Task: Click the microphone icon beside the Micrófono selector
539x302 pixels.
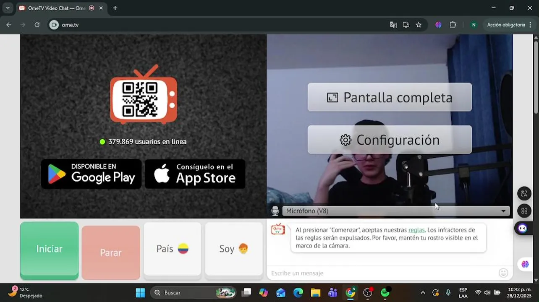Action: tap(275, 211)
